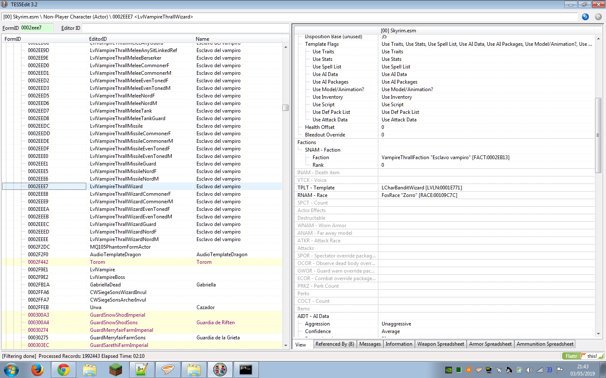Click the [00] Skyrim.esm column header

486,30
